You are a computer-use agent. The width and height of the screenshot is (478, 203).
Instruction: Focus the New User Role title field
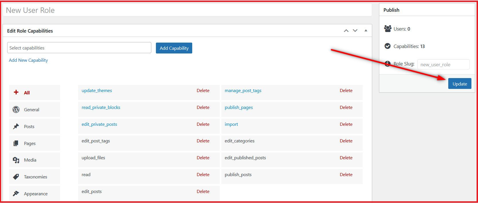[187, 10]
